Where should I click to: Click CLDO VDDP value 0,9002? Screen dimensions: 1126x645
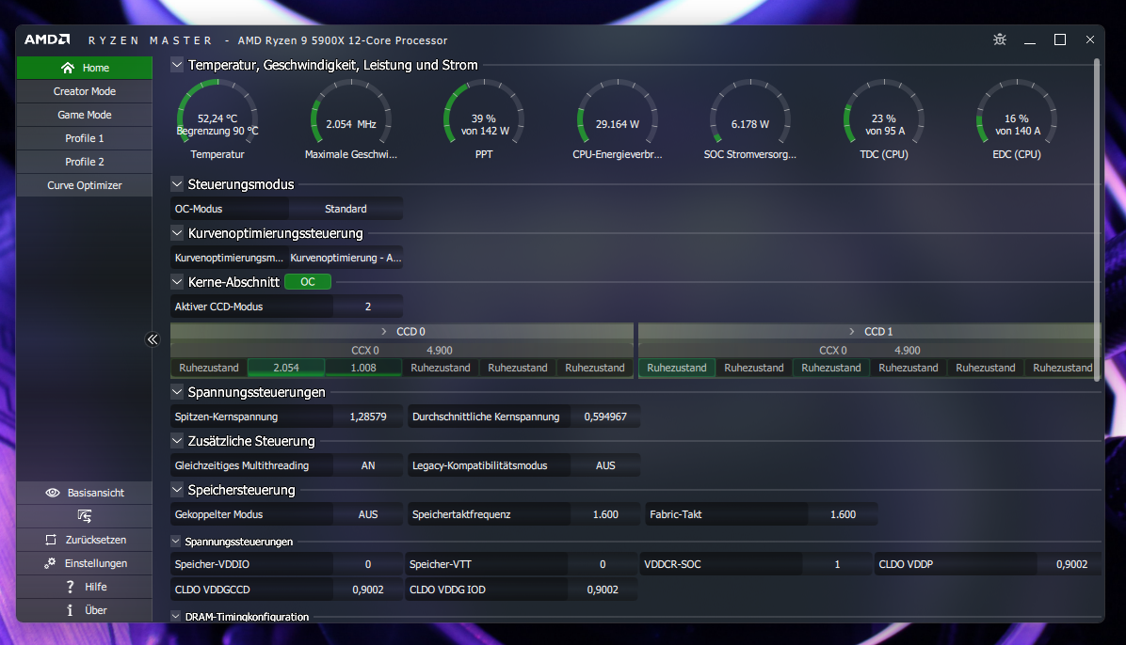(1071, 565)
